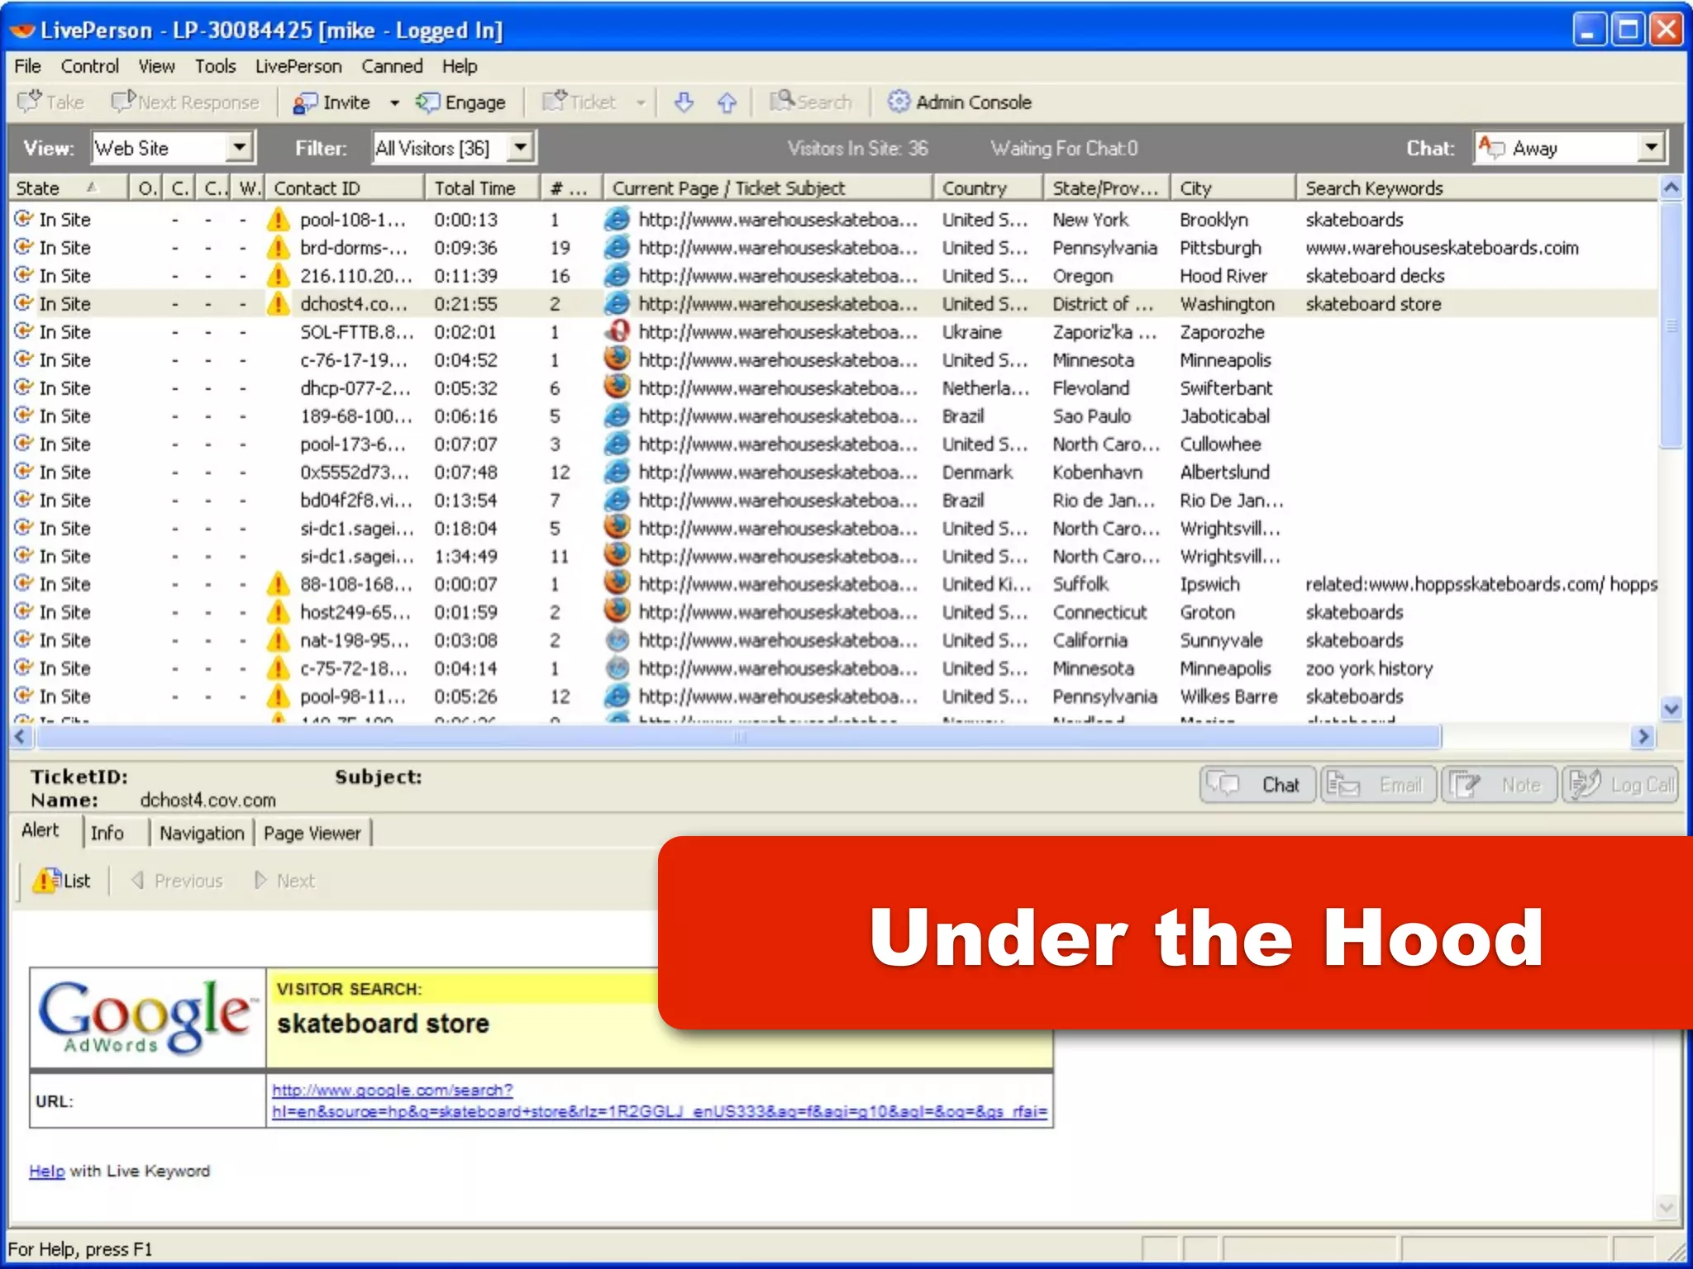Expand the All Visitors filter dropdown
Viewport: 1693px width, 1269px height.
click(x=520, y=148)
